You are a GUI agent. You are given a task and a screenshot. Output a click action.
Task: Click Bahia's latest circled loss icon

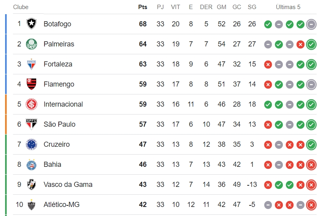coord(311,165)
